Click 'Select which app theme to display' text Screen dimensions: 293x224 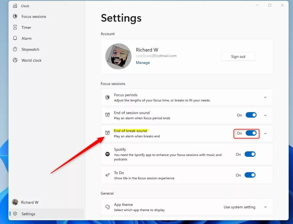coord(139,210)
